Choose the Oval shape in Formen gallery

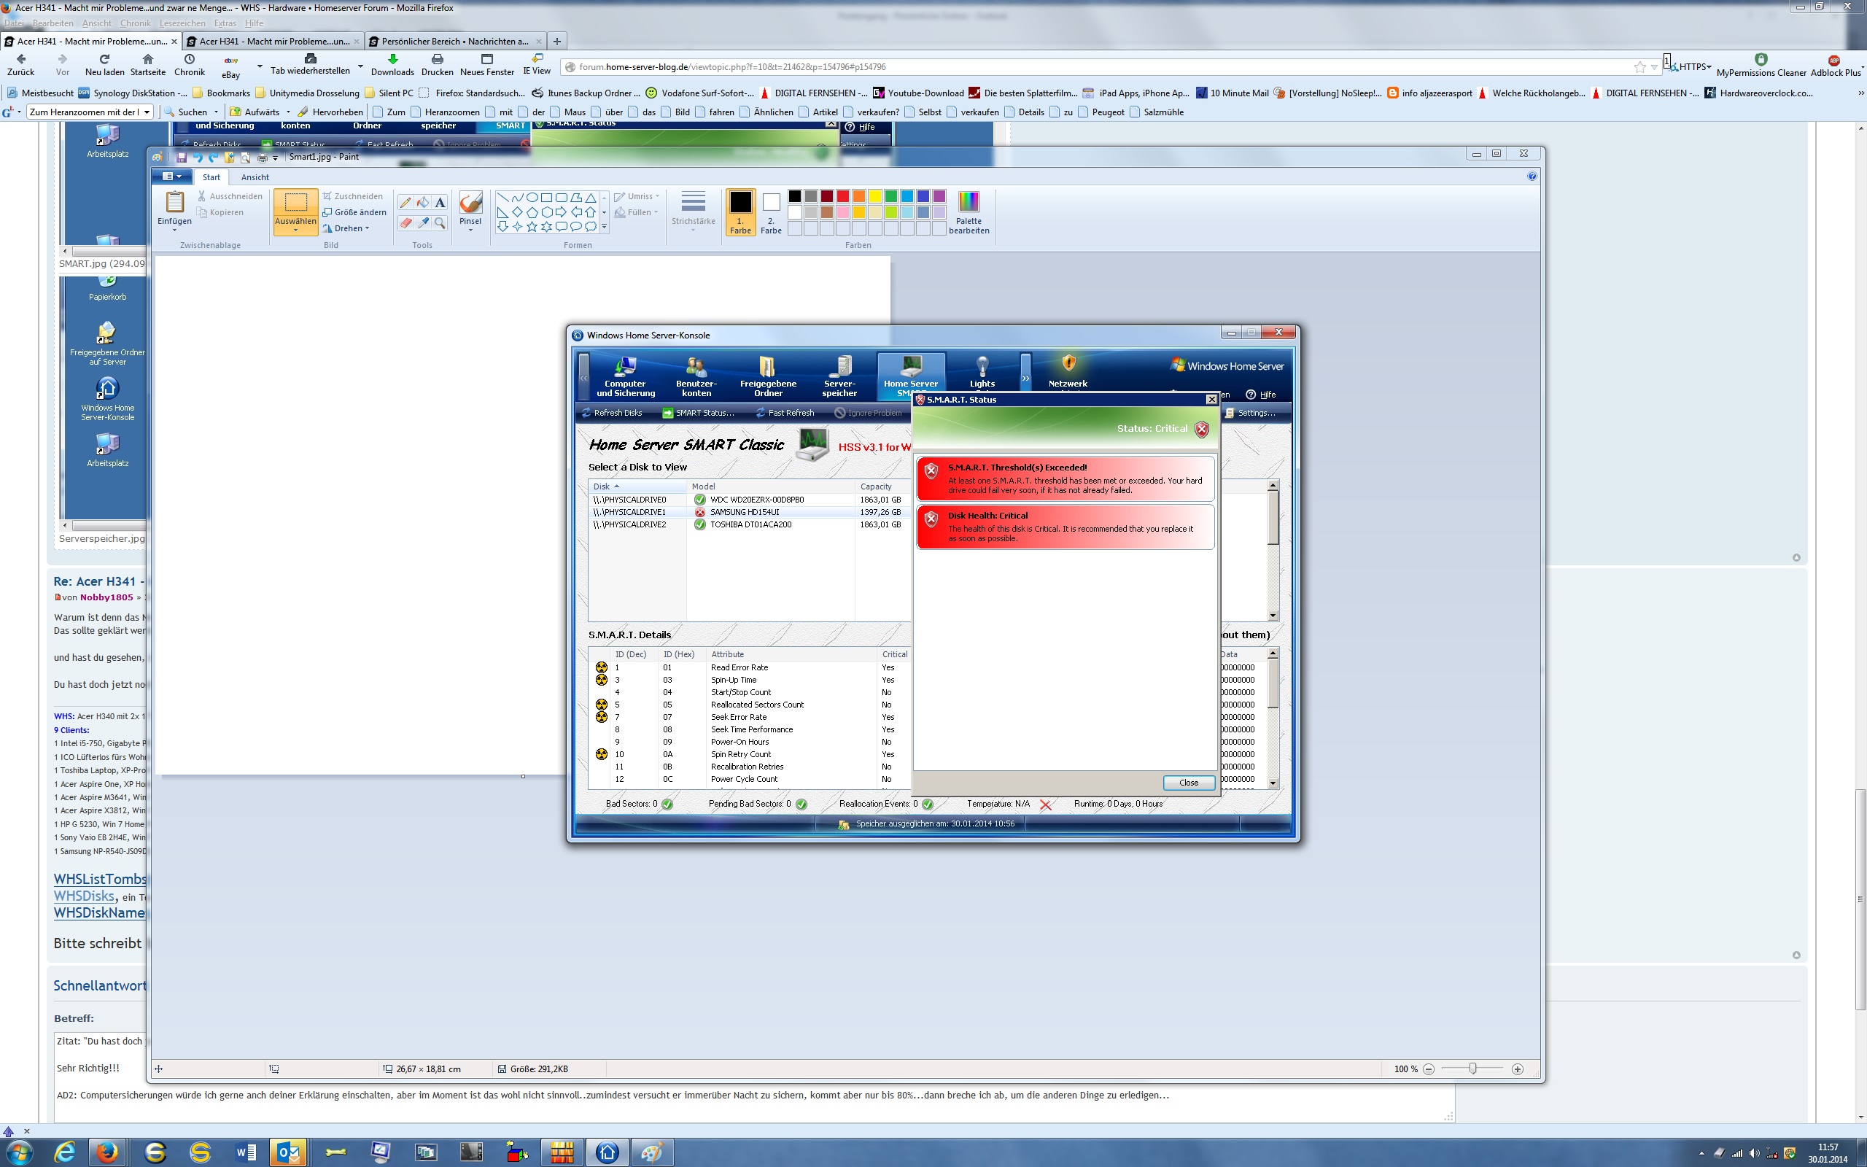[532, 198]
